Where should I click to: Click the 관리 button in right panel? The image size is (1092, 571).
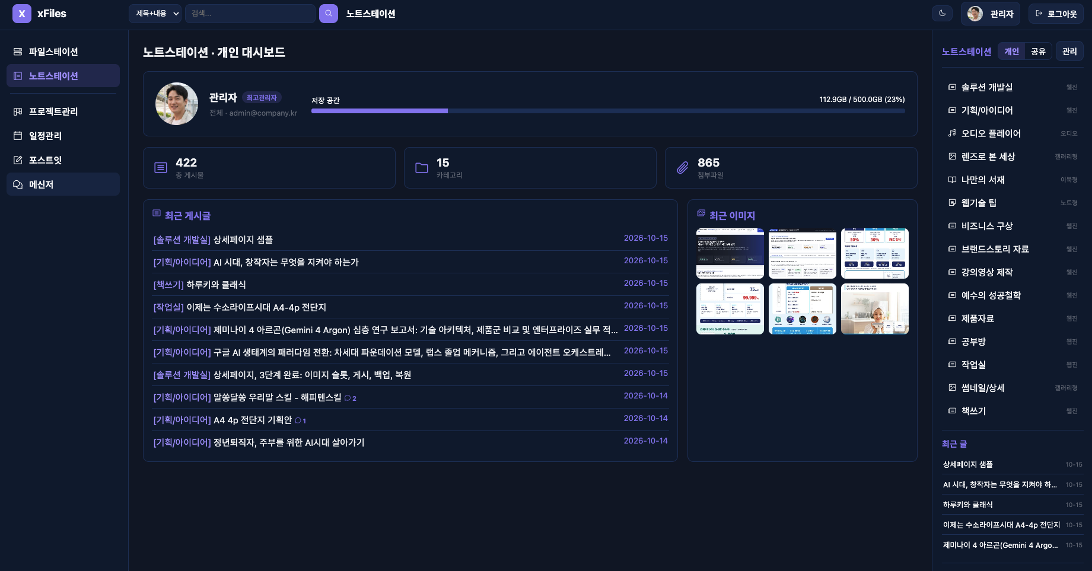(x=1069, y=52)
